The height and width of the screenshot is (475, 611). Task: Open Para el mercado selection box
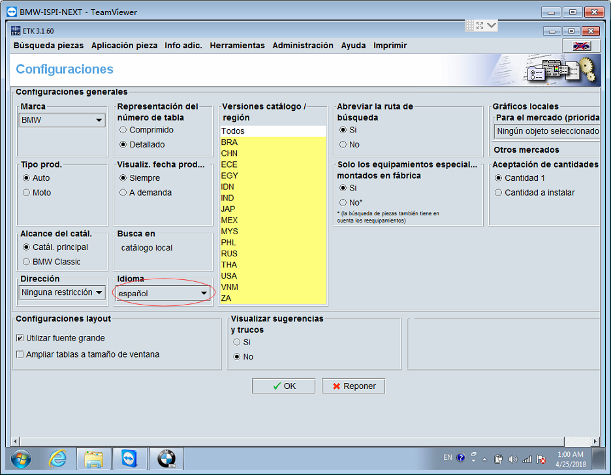(547, 131)
